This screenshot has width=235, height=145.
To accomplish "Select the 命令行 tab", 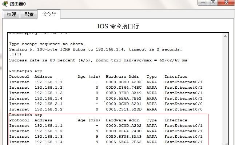I will pyautogui.click(x=49, y=14).
